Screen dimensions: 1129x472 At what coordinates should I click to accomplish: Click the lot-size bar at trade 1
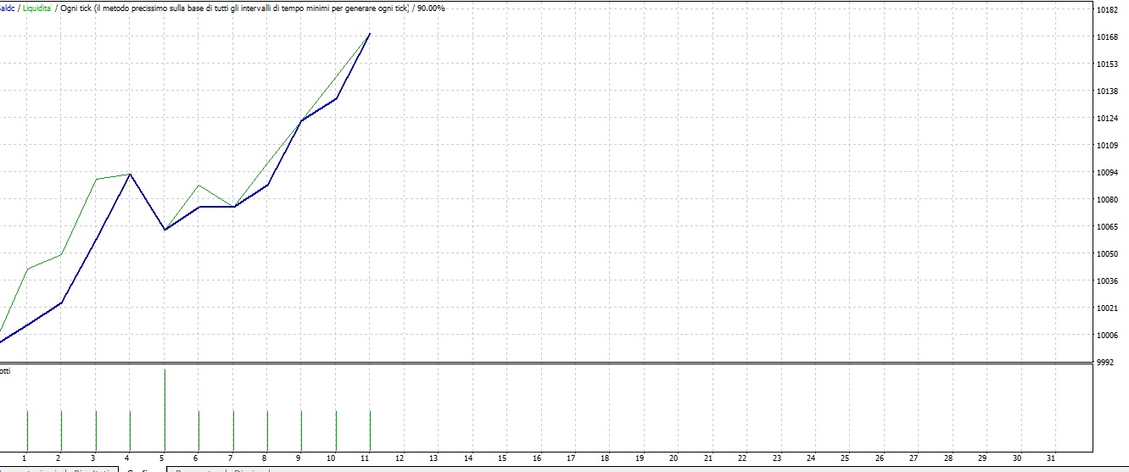click(x=27, y=431)
